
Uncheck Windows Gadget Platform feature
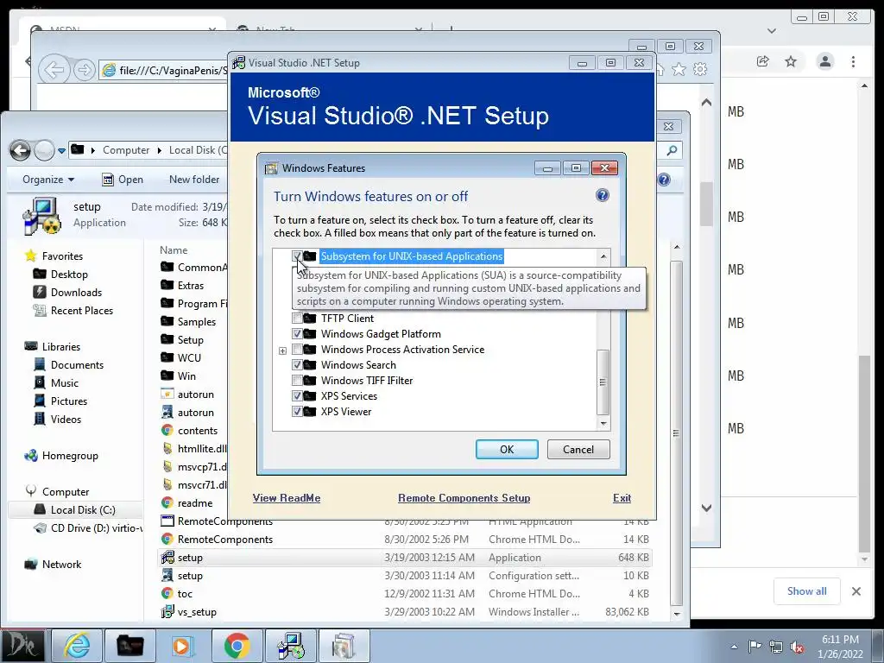[297, 334]
